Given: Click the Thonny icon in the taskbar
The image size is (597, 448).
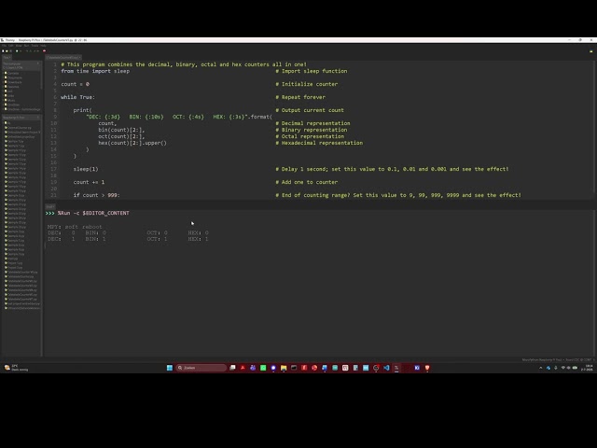Looking at the screenshot, I should click(x=396, y=368).
